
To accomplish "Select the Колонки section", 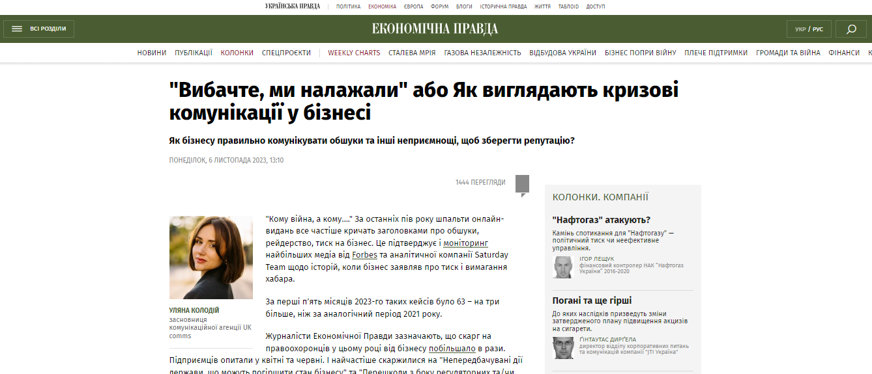I will [x=237, y=53].
